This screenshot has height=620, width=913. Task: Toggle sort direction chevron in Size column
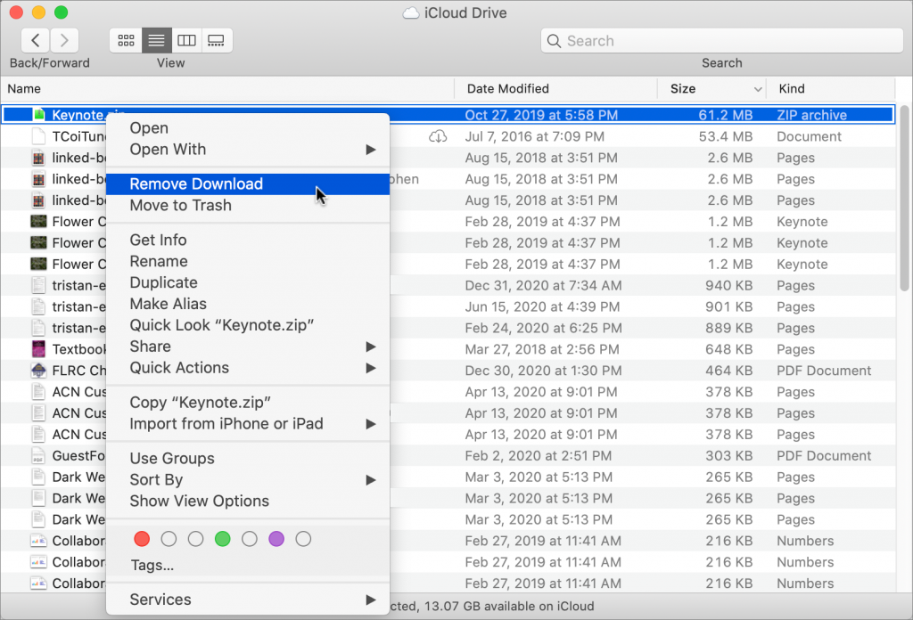point(758,89)
